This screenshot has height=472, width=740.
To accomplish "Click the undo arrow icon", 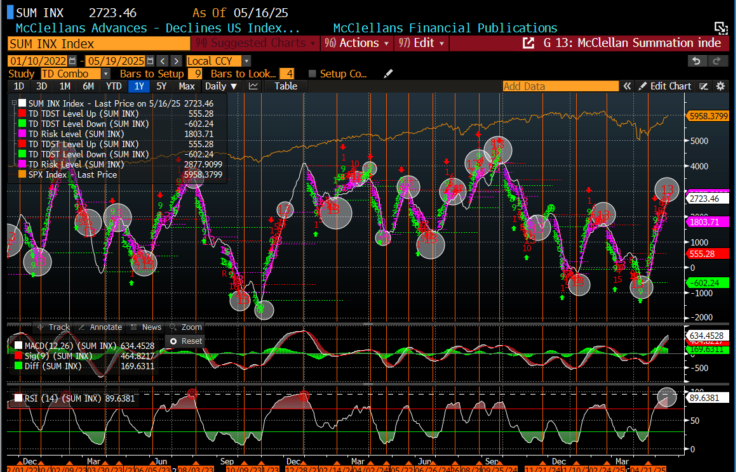I will coord(697,61).
